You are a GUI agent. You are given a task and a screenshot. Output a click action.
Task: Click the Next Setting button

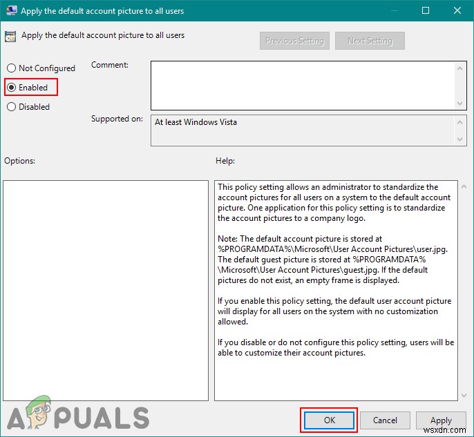pos(370,41)
